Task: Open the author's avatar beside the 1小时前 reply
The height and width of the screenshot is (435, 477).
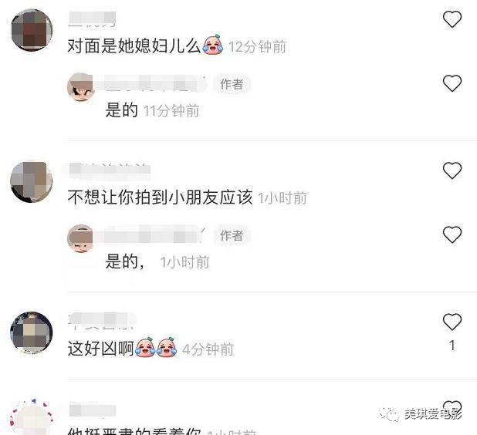Action: pyautogui.click(x=80, y=238)
